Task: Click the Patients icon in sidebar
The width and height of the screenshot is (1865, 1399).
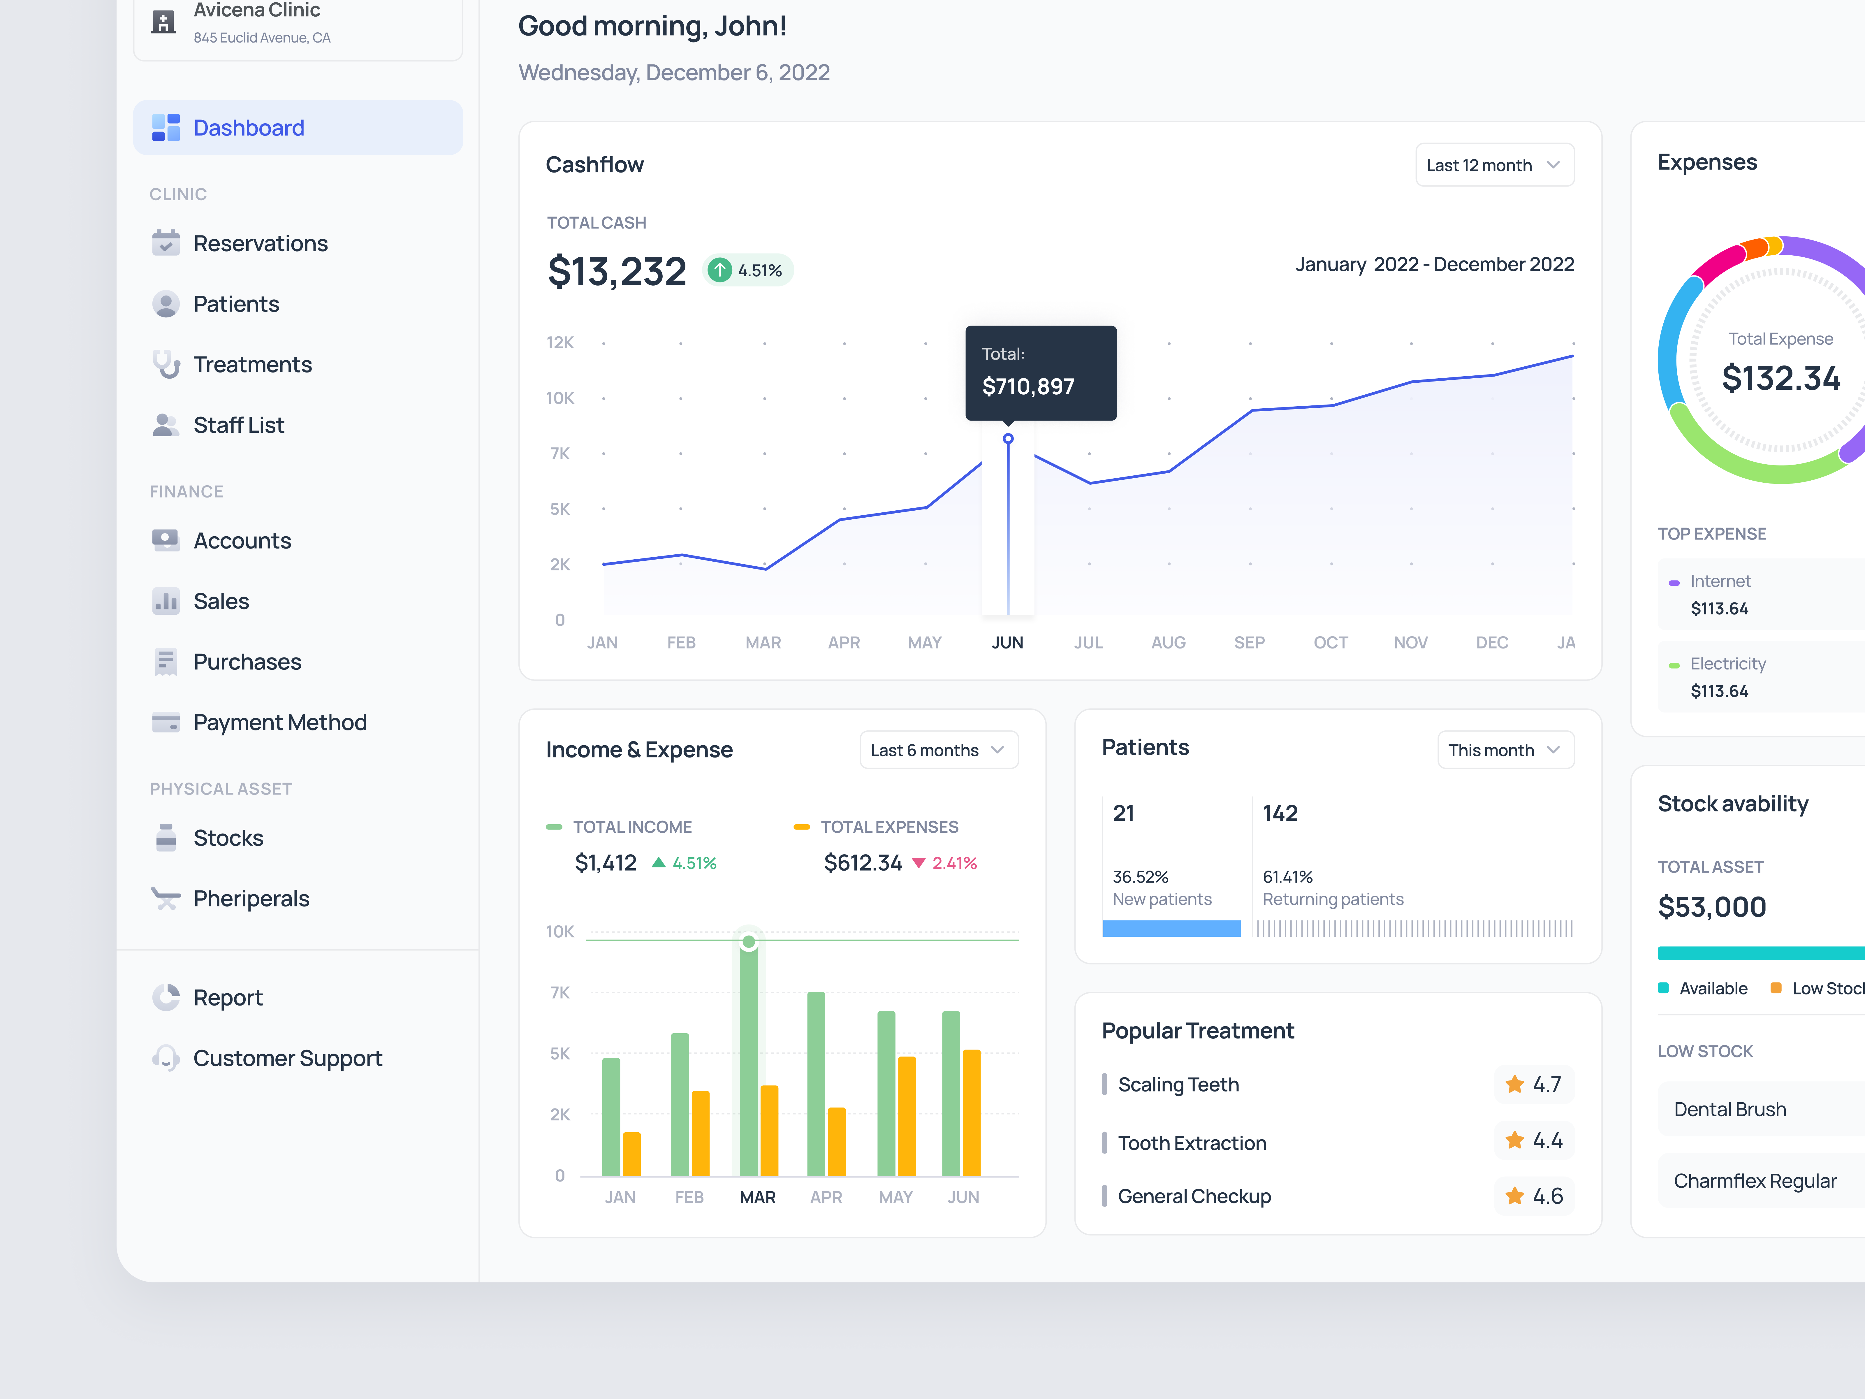Action: pyautogui.click(x=166, y=304)
